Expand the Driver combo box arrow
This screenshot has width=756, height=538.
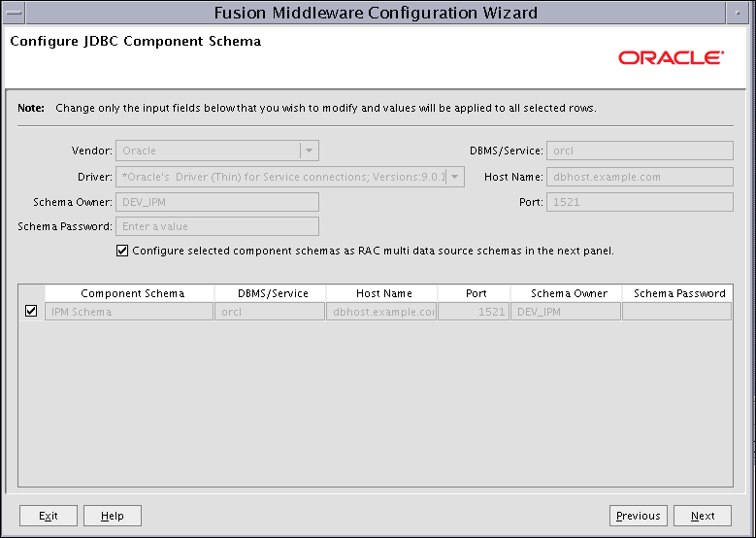click(x=454, y=177)
